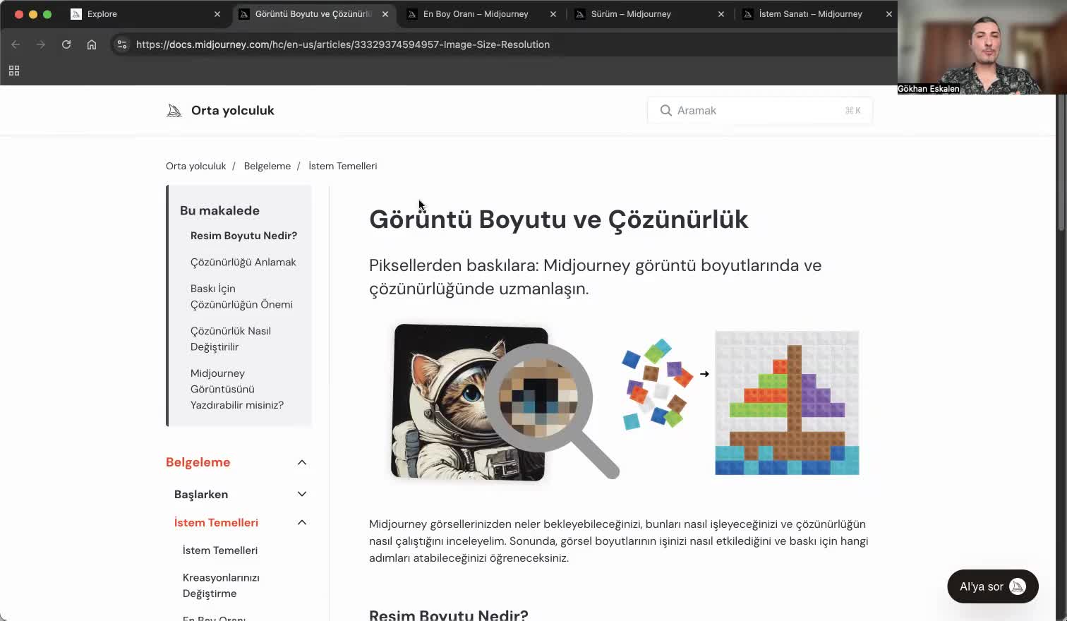Jump to Resim Boyutu Nedir? section
The width and height of the screenshot is (1067, 621).
coord(243,236)
